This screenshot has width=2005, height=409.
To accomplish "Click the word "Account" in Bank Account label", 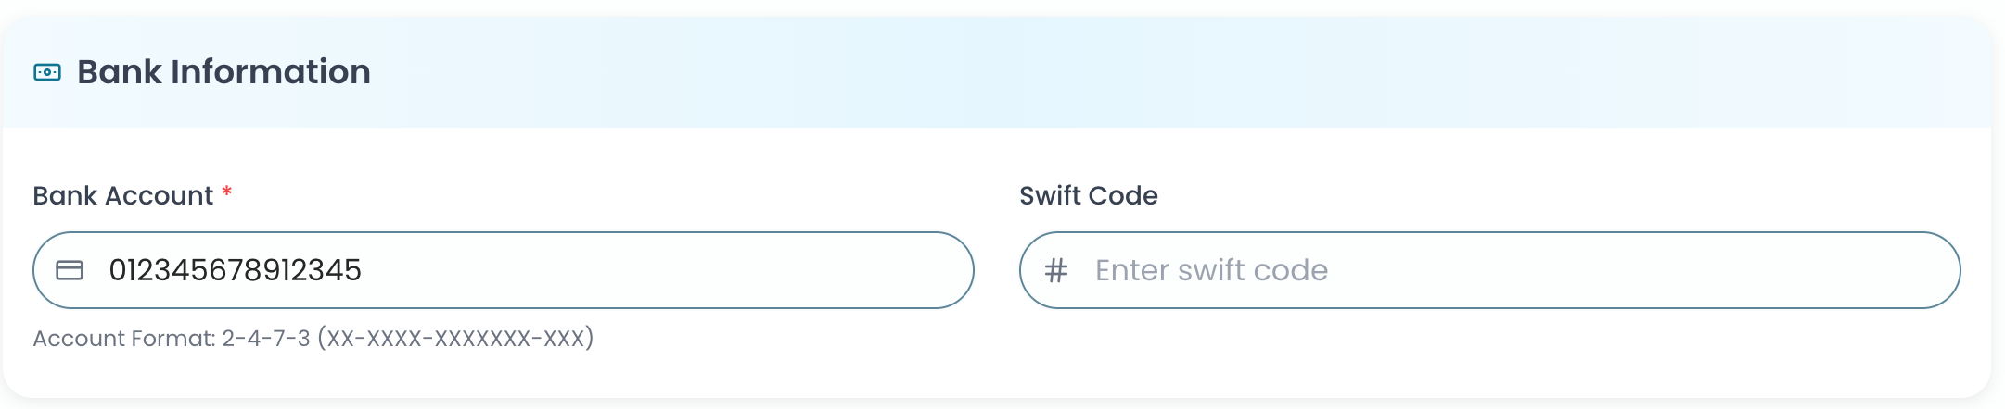I will tap(159, 196).
